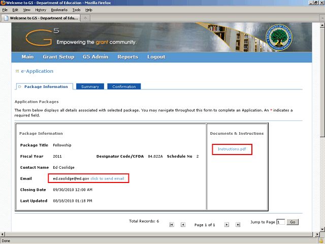
Task: Click the e-Application heading link
Action: [x=37, y=71]
